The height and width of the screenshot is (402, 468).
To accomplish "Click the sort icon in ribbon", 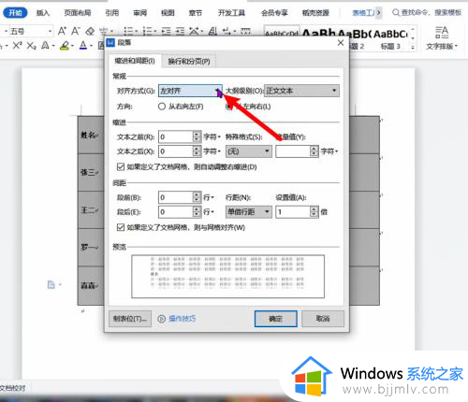I will pyautogui.click(x=213, y=31).
